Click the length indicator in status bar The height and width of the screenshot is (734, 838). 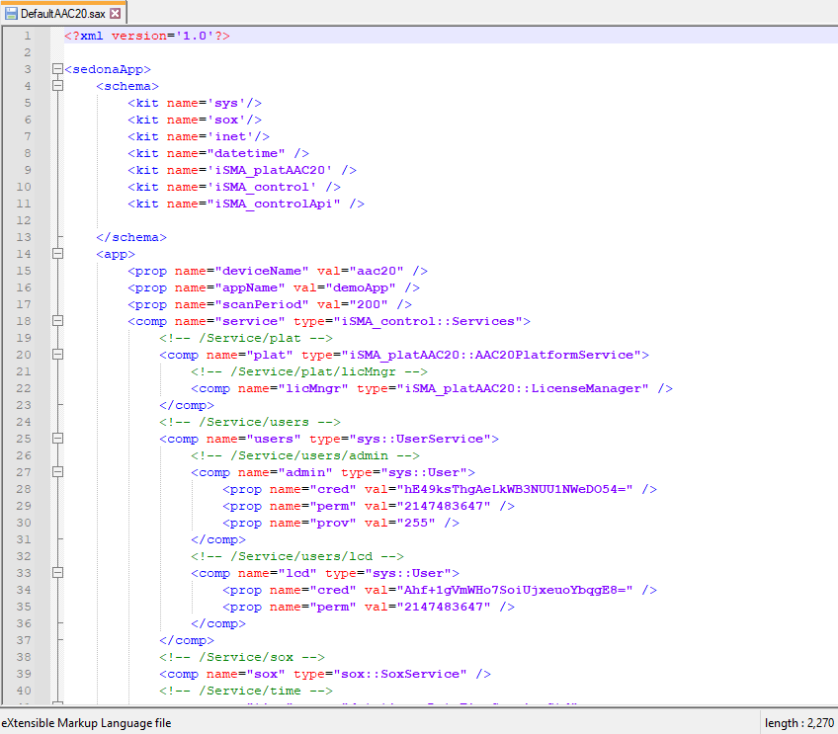[x=798, y=723]
